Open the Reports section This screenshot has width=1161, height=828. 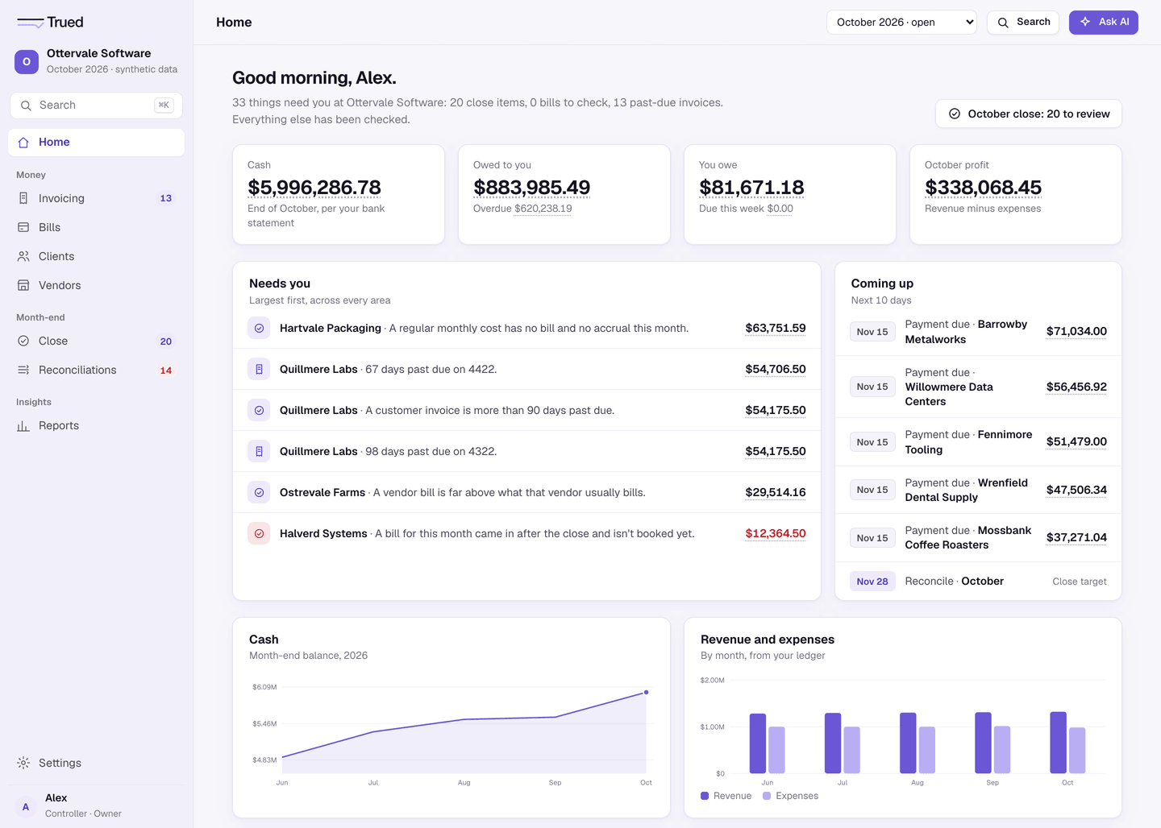tap(96, 425)
